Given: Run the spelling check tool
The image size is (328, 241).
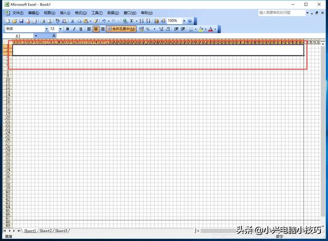Looking at the screenshot, I should point(57,21).
